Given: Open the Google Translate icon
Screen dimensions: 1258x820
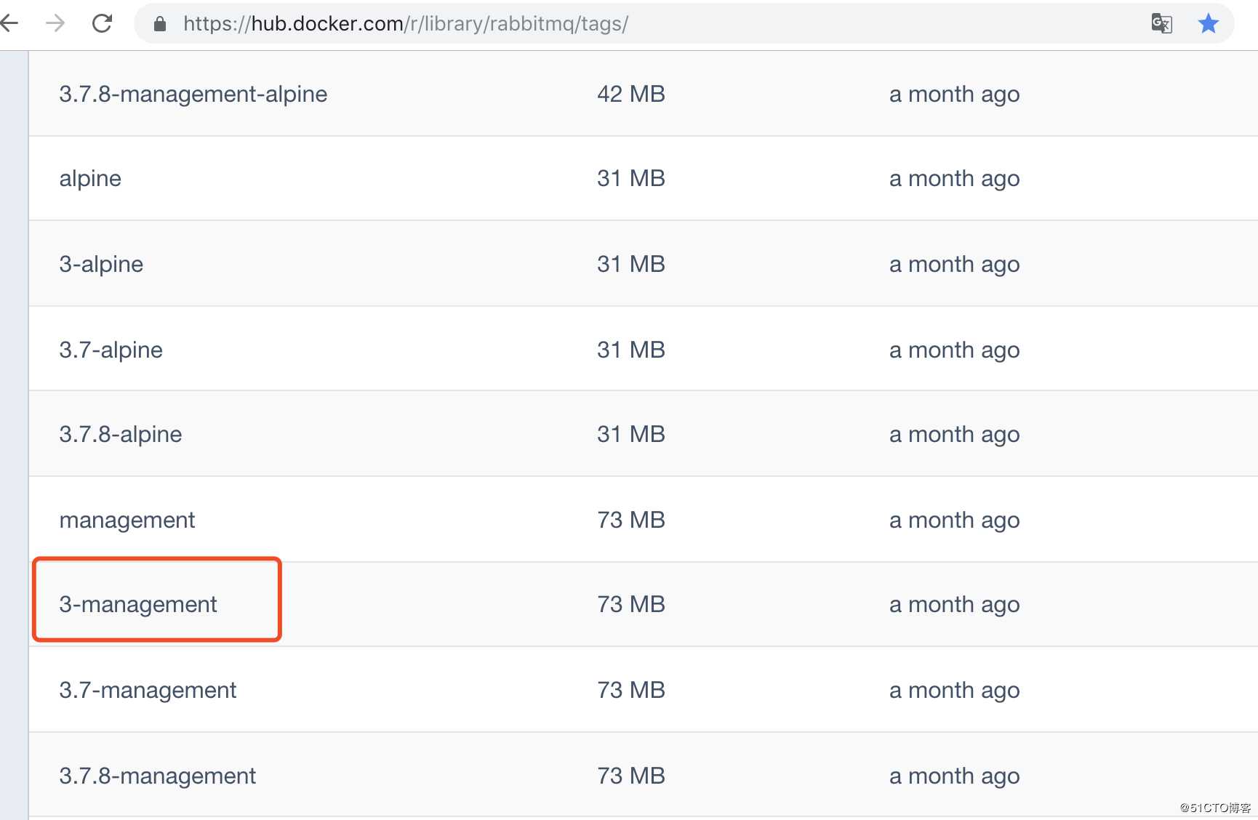Looking at the screenshot, I should [1161, 23].
